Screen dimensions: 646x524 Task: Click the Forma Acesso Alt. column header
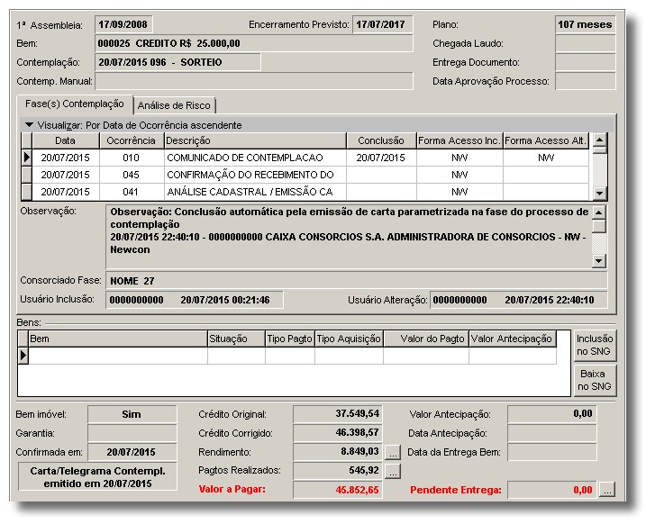546,140
